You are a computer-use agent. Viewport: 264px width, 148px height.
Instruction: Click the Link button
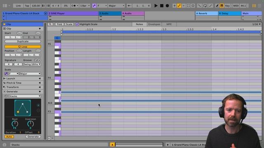pyautogui.click(x=18, y=6)
